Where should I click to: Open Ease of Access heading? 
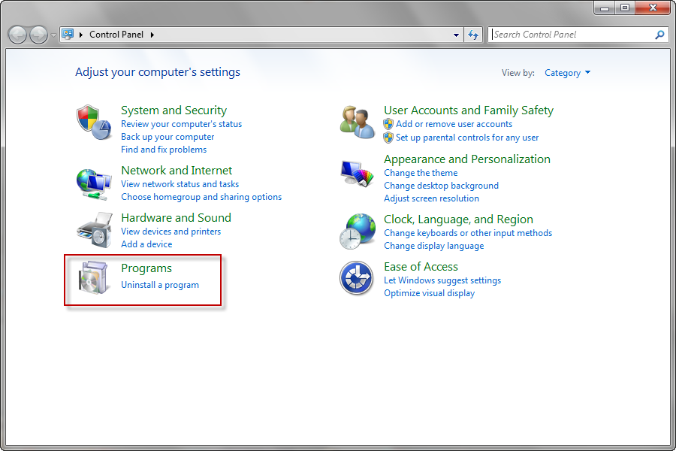(x=421, y=267)
